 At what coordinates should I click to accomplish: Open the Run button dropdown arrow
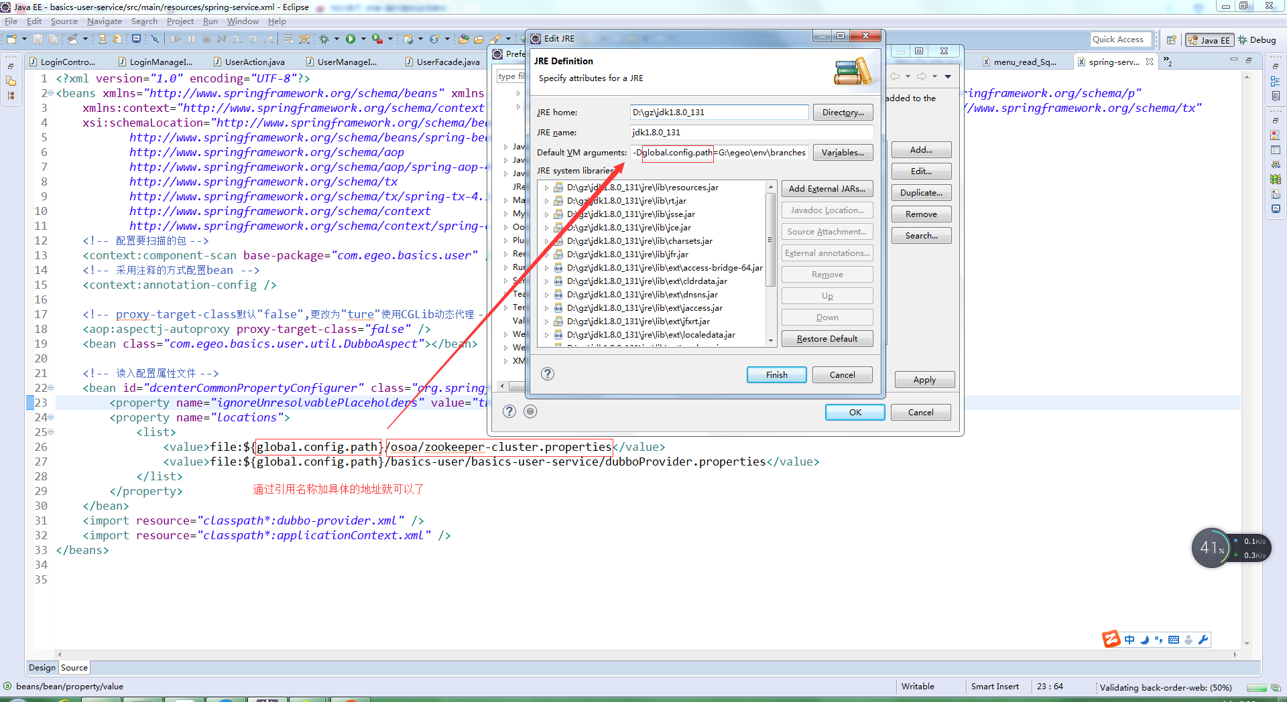click(x=364, y=39)
